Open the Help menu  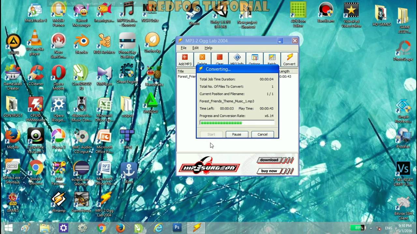(208, 48)
